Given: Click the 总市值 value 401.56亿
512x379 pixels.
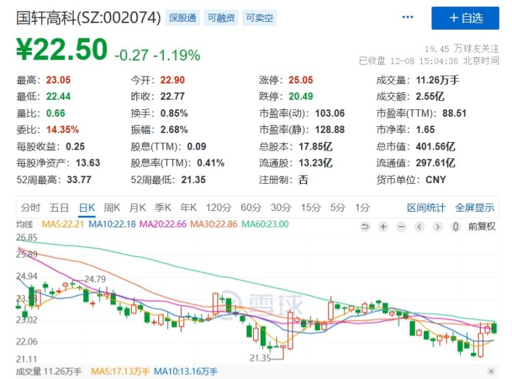Looking at the screenshot, I should pyautogui.click(x=436, y=146).
